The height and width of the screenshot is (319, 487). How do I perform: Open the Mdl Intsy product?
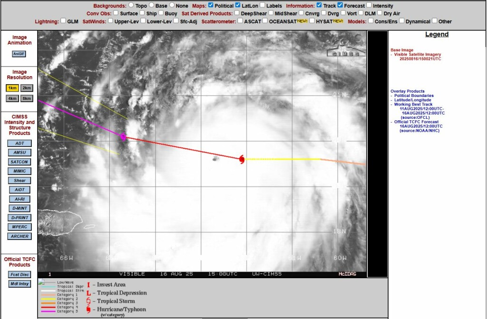pos(19,284)
